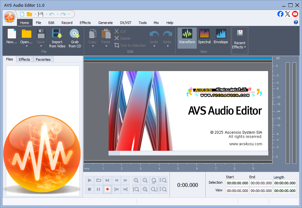Open the Tools ribbon tab
The width and height of the screenshot is (302, 208).
click(143, 23)
